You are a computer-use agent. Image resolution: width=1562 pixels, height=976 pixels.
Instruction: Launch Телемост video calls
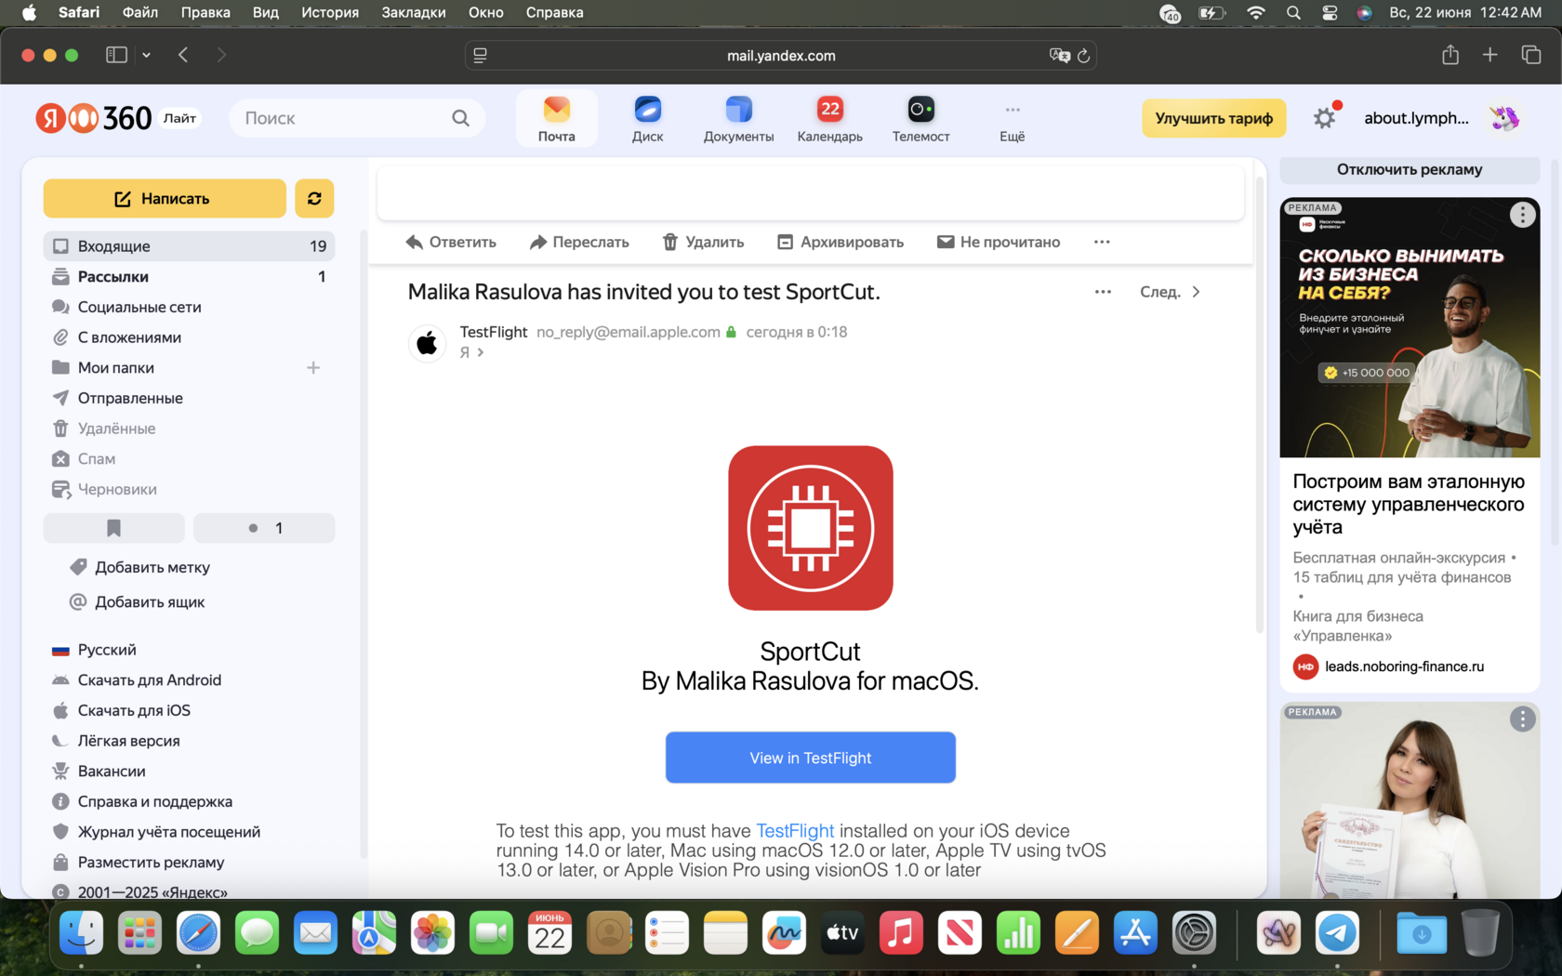(920, 119)
